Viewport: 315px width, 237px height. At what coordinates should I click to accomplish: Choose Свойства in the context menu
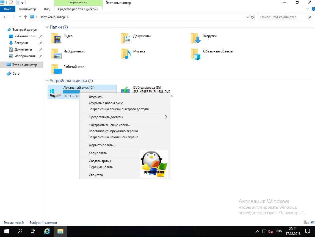[96, 175]
